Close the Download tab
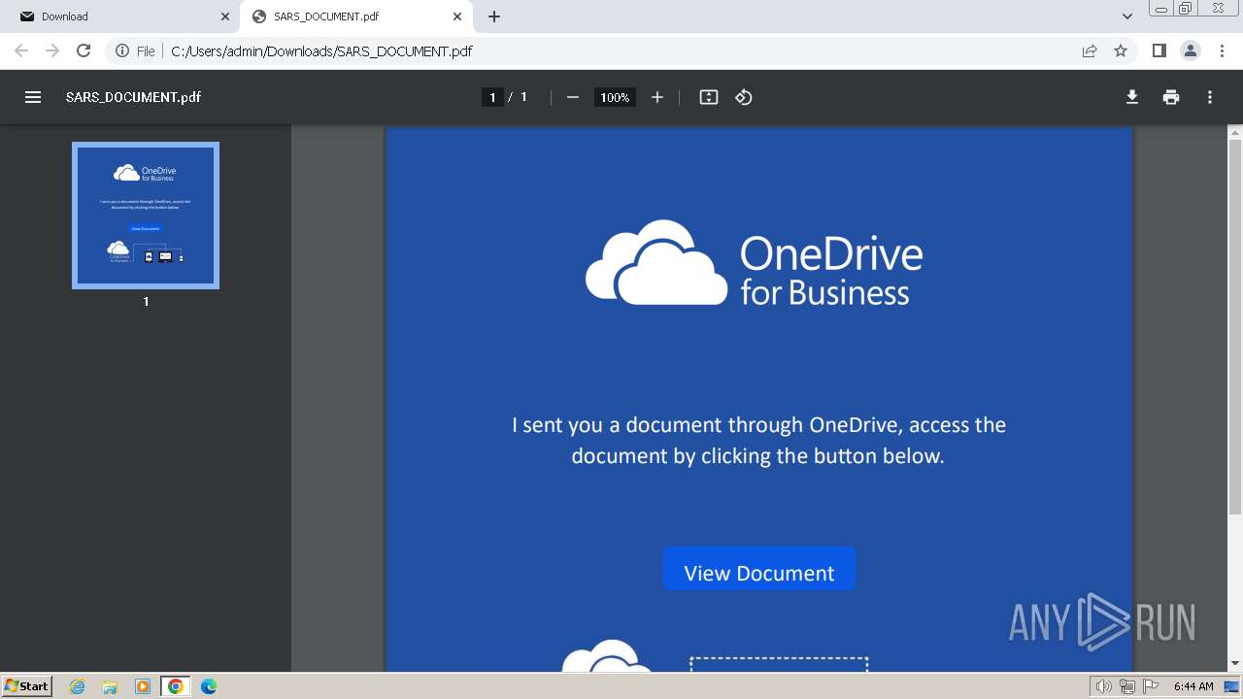Screen dimensions: 1243x699 [225, 17]
